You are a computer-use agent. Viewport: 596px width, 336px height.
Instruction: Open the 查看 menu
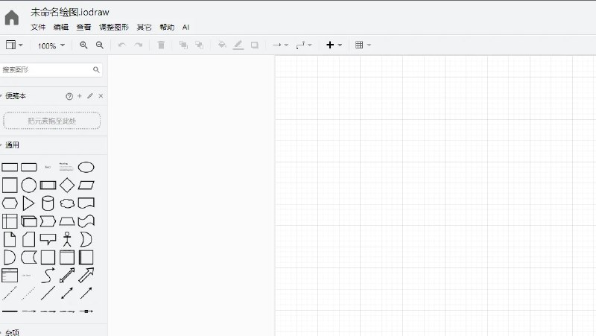(83, 28)
